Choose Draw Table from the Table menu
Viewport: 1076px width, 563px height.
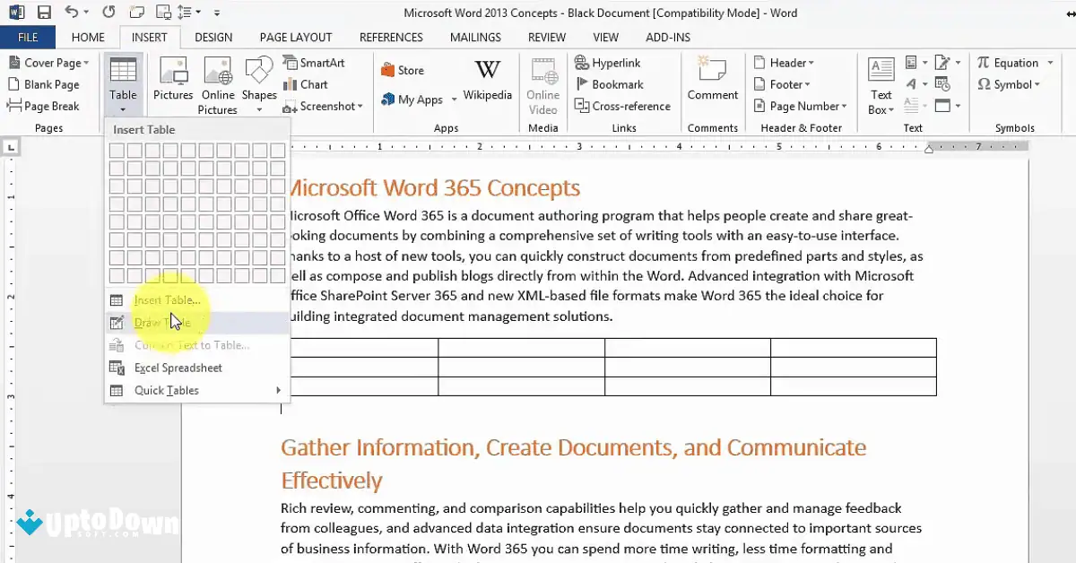point(161,322)
